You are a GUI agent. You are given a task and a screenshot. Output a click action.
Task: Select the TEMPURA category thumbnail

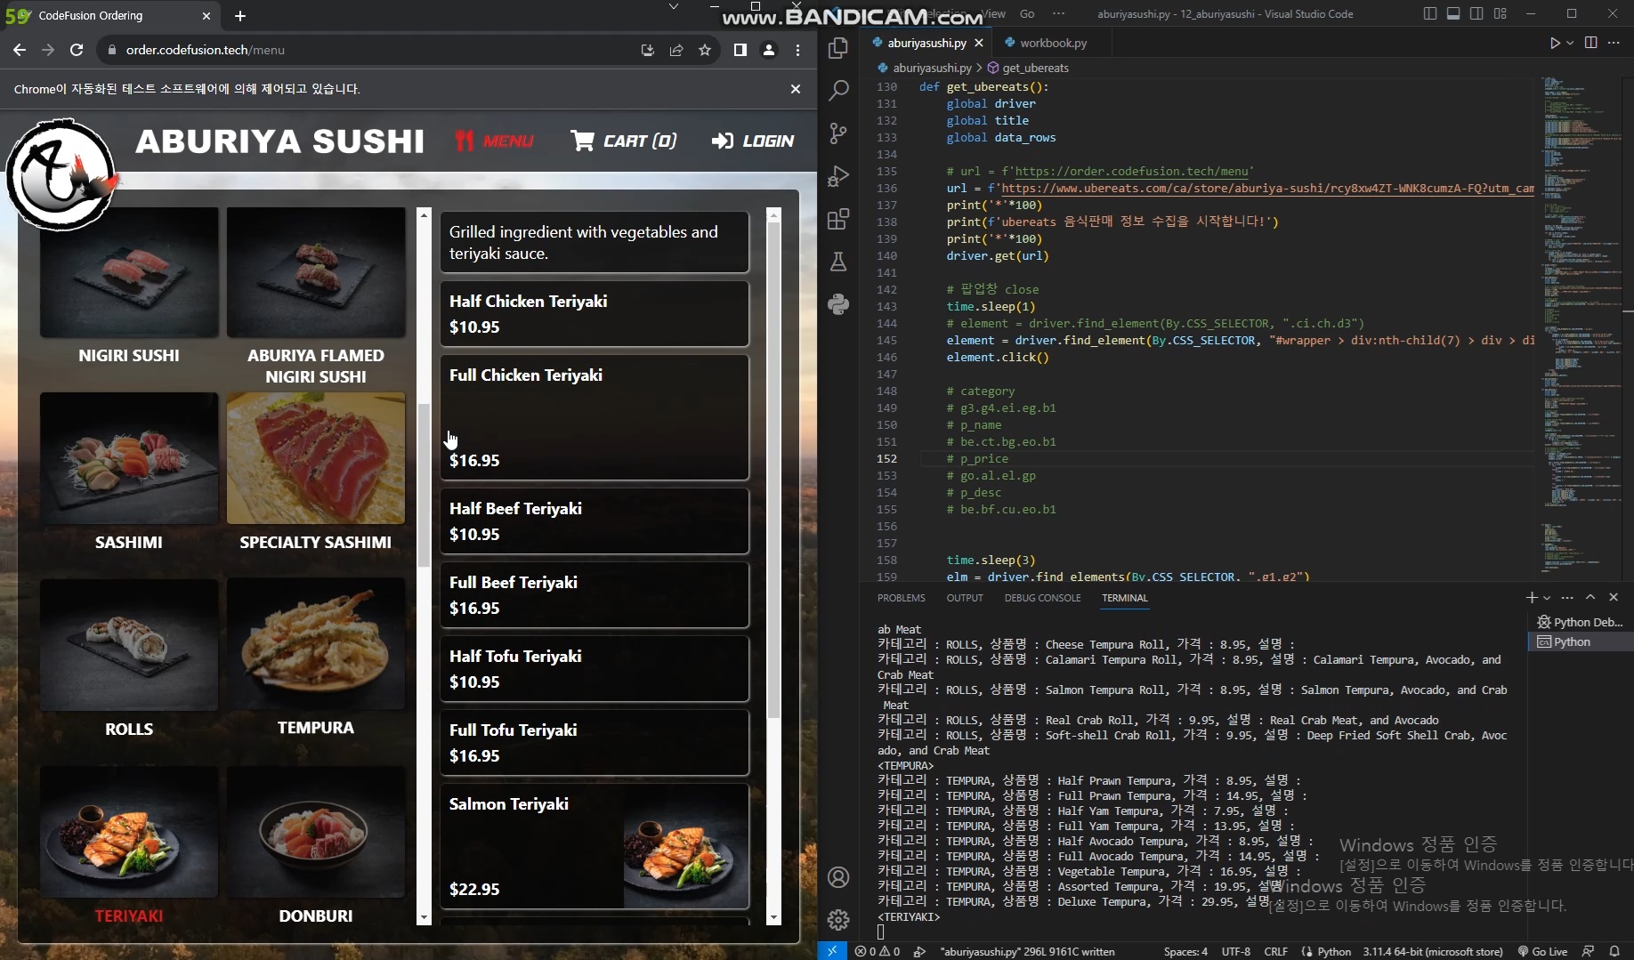tap(315, 644)
